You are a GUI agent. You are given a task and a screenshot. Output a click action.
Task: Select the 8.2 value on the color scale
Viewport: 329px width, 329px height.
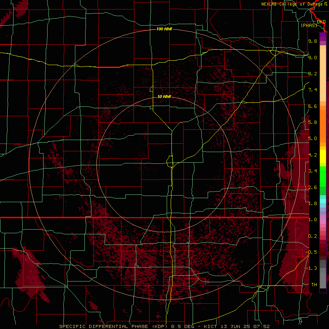(313, 73)
